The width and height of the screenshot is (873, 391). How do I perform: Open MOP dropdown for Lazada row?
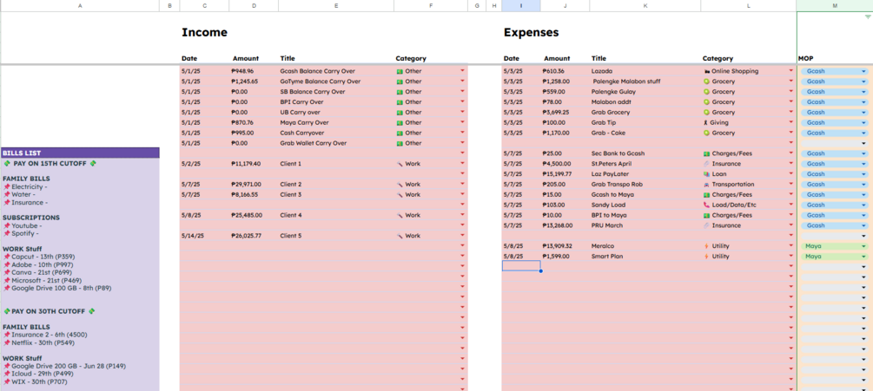point(863,71)
